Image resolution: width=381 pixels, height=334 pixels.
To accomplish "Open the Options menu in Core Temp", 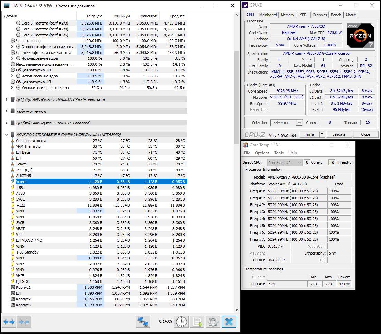I will click(262, 153).
